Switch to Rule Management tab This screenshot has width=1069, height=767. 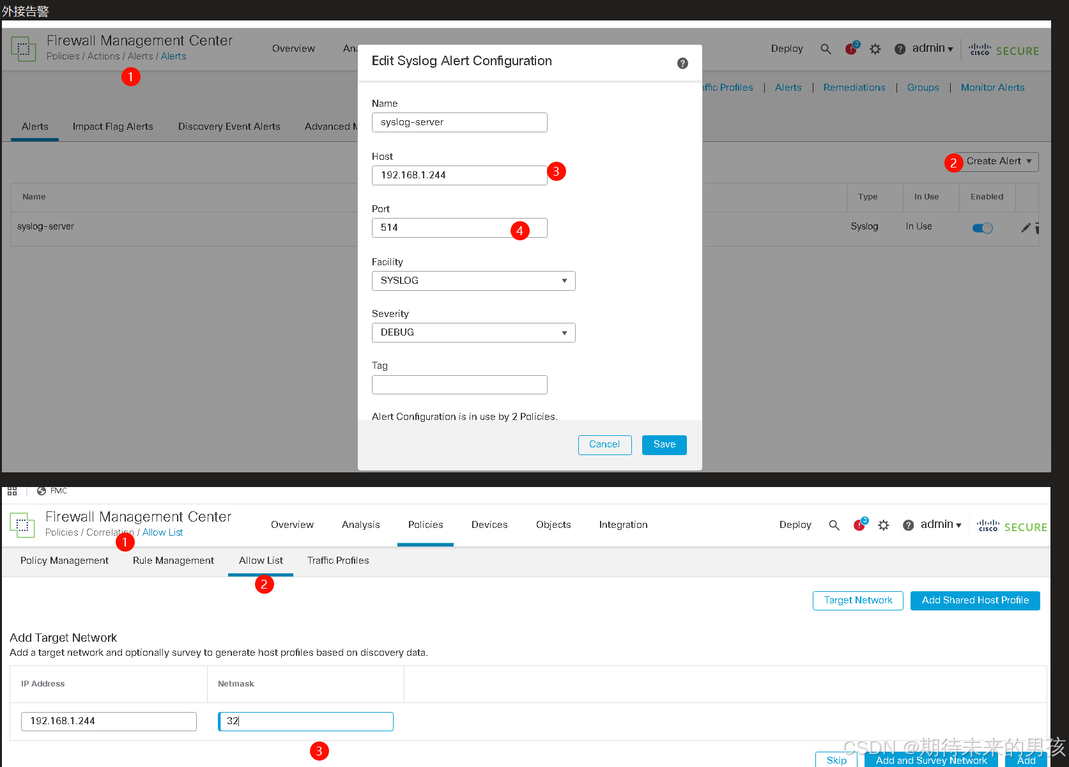(173, 561)
